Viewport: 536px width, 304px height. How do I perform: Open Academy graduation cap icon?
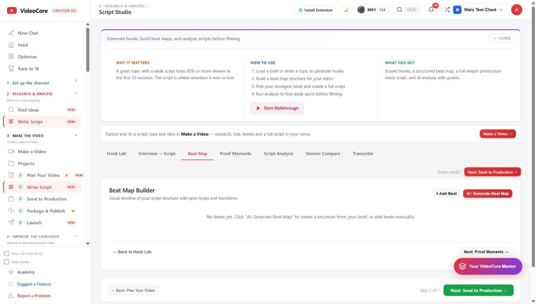[x=11, y=272]
